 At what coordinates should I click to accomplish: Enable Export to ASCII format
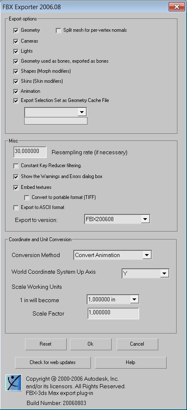16,208
